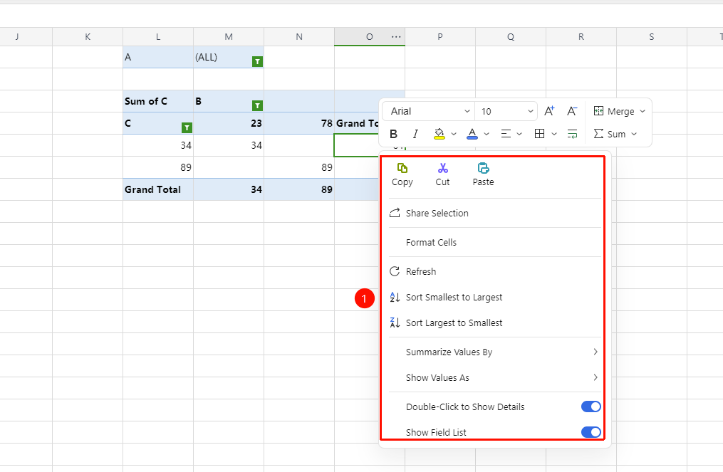
Task: Click the increase font size icon
Action: 548,111
